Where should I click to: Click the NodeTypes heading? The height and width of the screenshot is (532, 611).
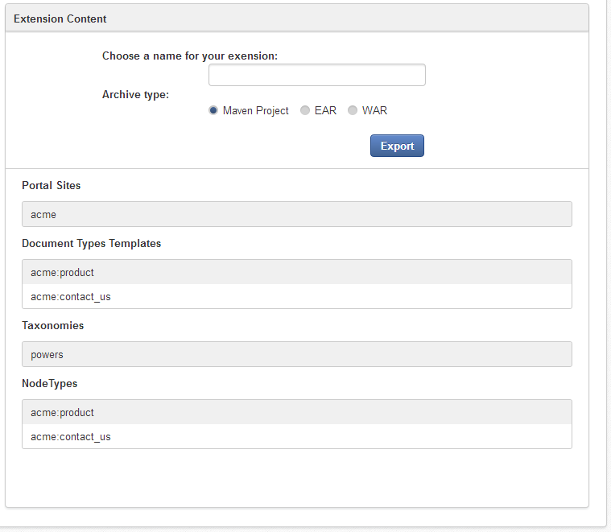49,384
